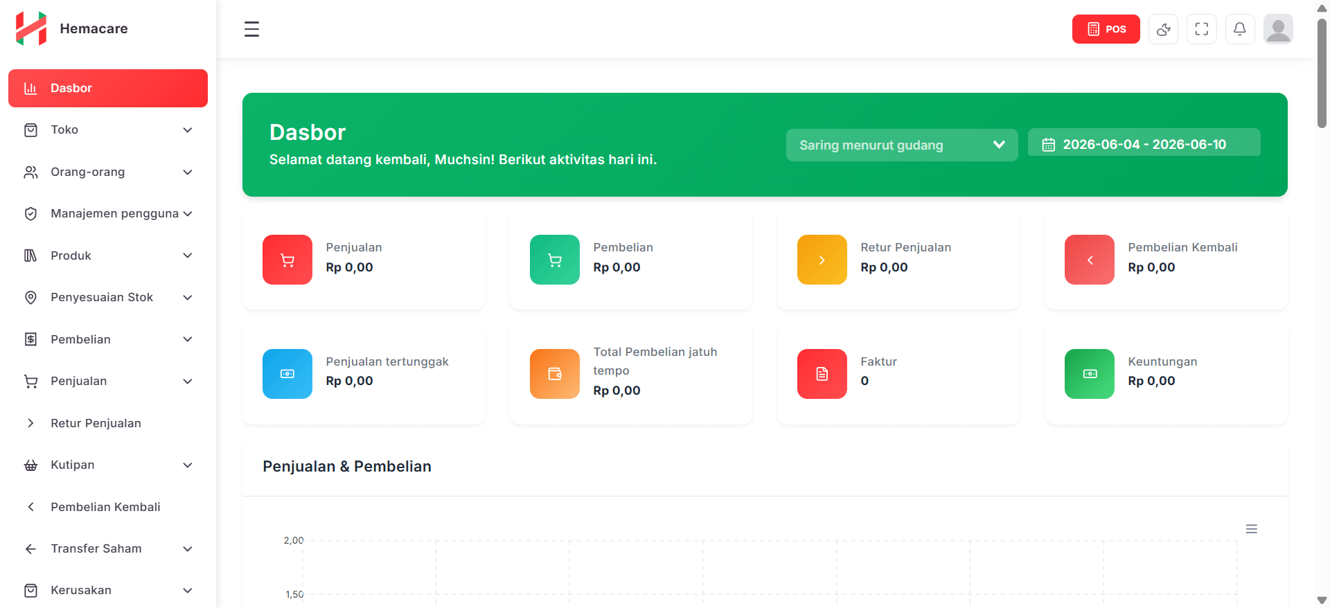Open Pembelian Kembali in sidebar
Image resolution: width=1330 pixels, height=608 pixels.
[x=108, y=507]
